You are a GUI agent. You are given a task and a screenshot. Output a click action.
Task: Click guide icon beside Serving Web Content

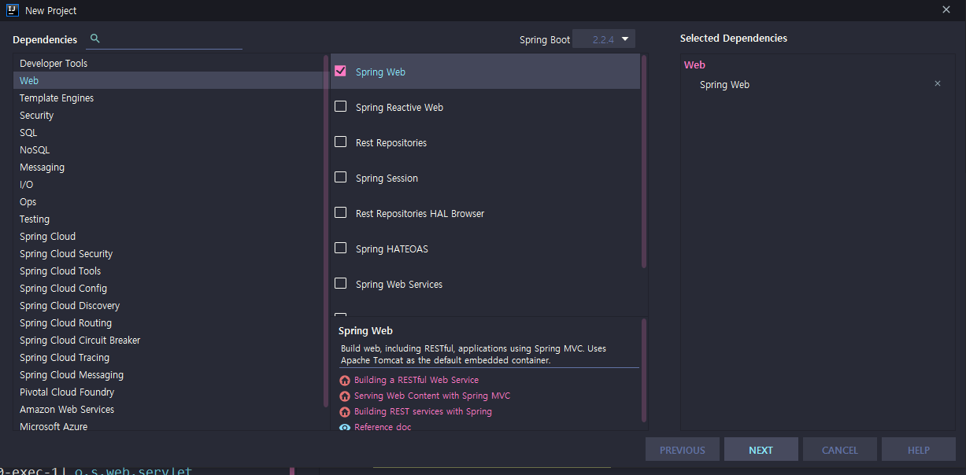pyautogui.click(x=345, y=396)
